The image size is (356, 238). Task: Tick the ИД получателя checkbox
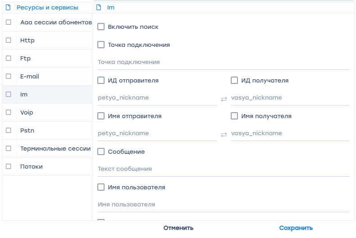(234, 81)
